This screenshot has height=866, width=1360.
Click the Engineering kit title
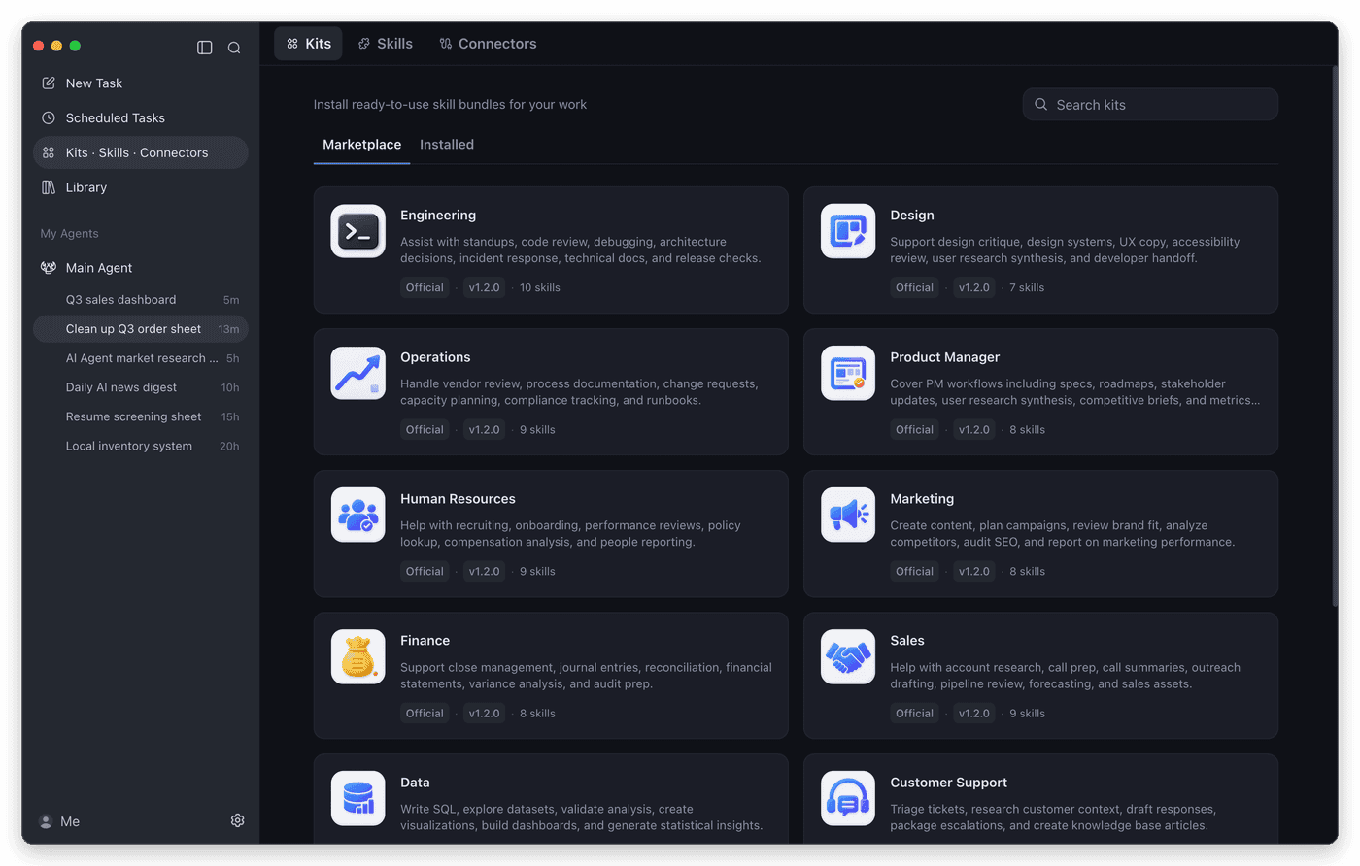[438, 216]
